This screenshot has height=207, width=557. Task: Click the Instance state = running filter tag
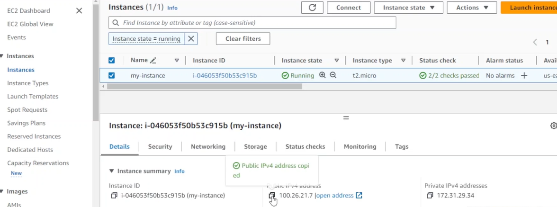(x=146, y=39)
